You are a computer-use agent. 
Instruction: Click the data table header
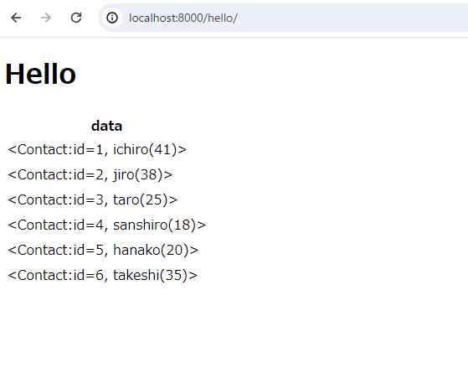106,126
